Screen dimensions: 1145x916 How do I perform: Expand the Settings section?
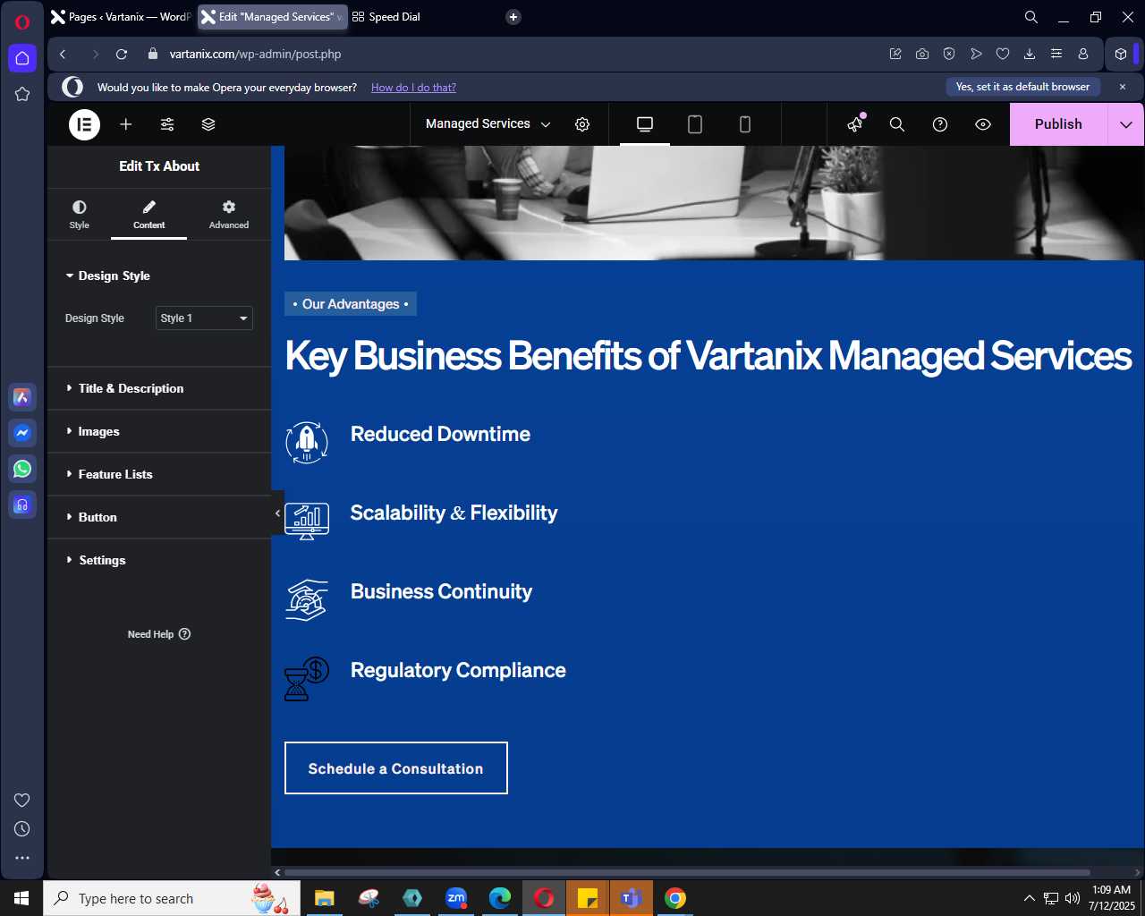159,560
